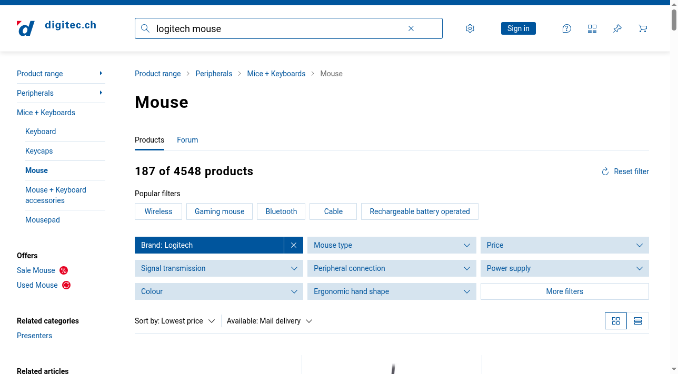Open Sort by: Lowest price dropdown
The image size is (678, 374).
pos(175,321)
